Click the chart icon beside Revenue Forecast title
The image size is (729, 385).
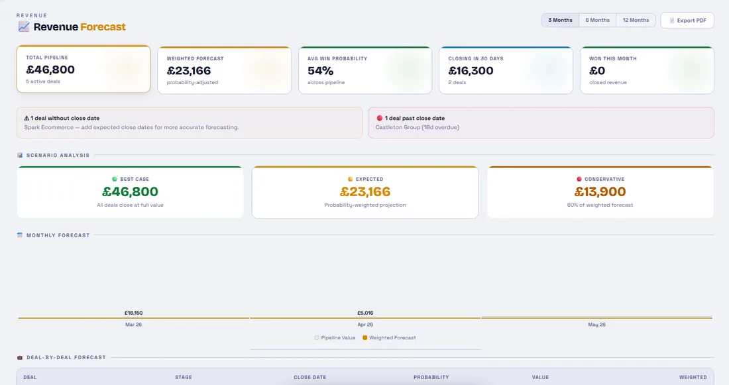(x=24, y=27)
